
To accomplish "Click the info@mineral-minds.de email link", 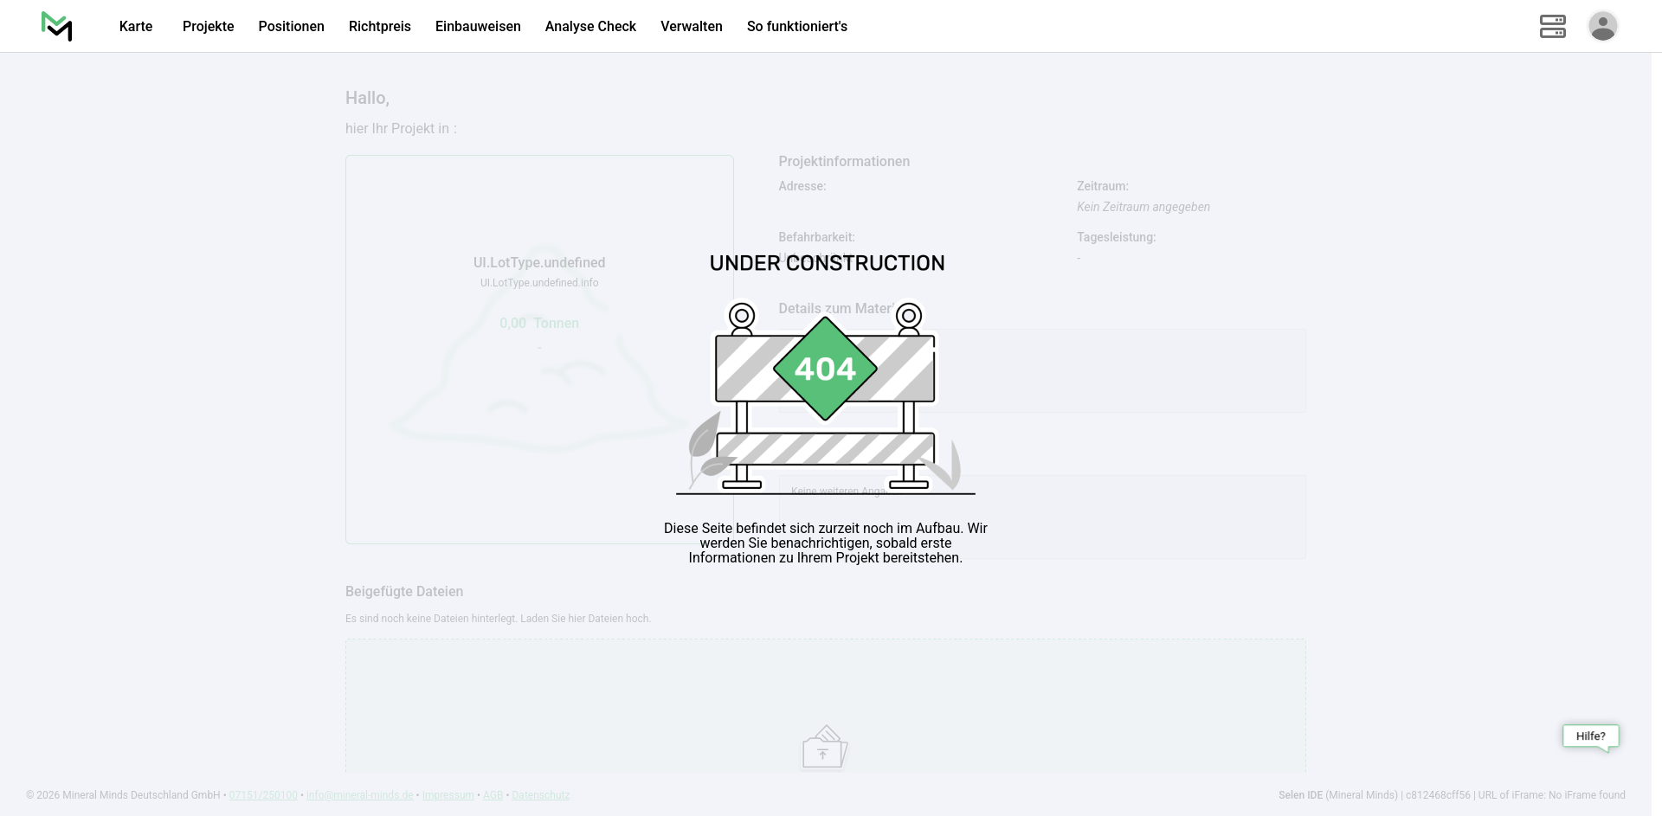I will tap(359, 795).
